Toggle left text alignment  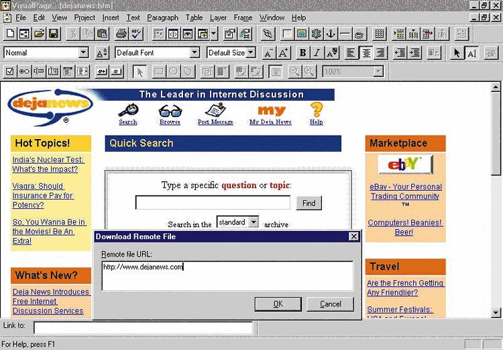(x=351, y=52)
